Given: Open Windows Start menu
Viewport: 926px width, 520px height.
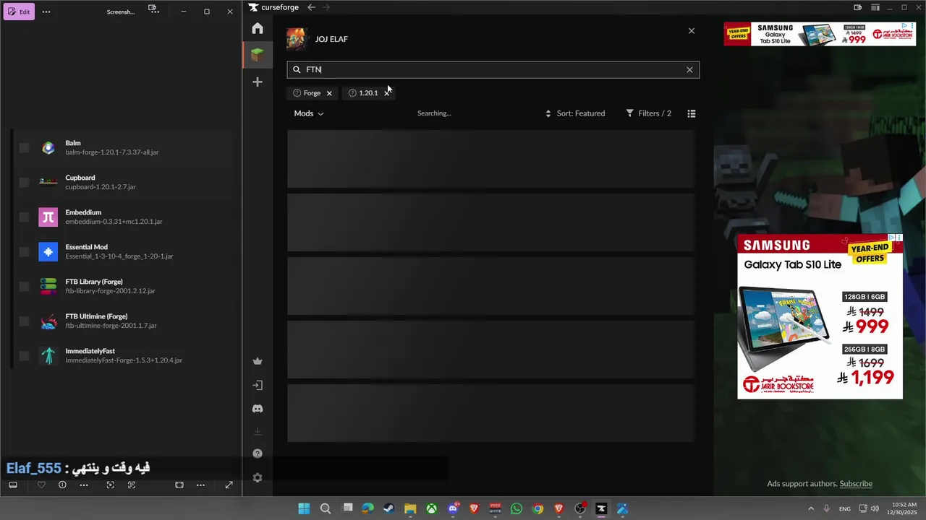Looking at the screenshot, I should [x=304, y=508].
